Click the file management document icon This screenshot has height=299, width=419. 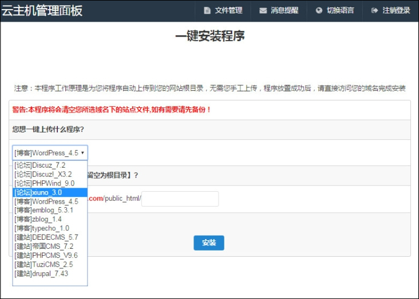[207, 10]
